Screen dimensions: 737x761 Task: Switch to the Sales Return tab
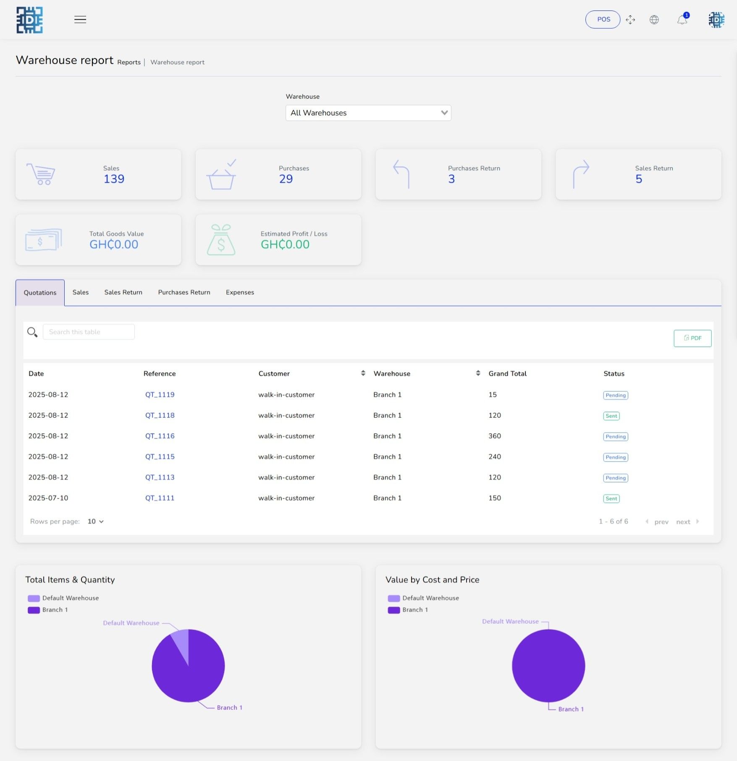click(123, 292)
